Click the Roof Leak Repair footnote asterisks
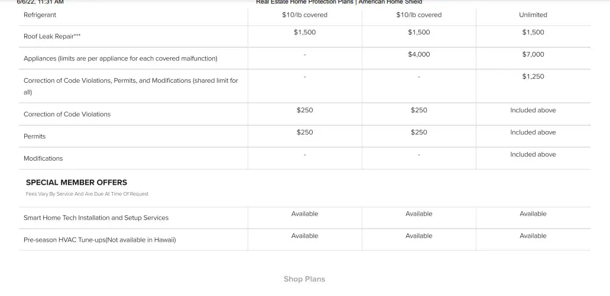 point(77,35)
